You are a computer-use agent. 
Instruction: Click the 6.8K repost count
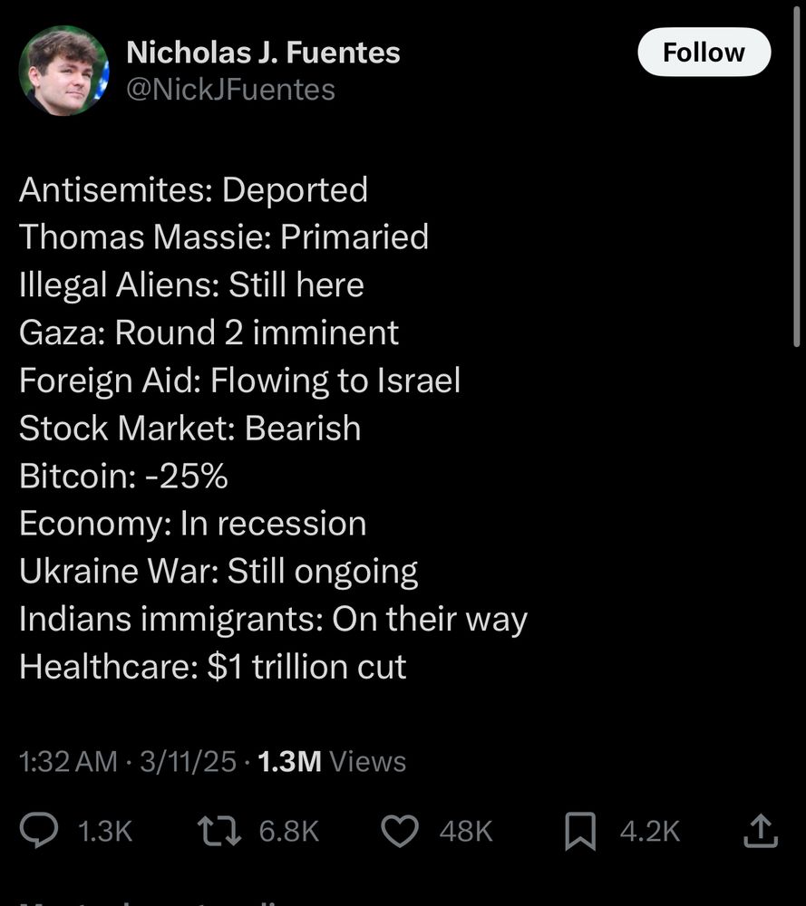point(289,832)
